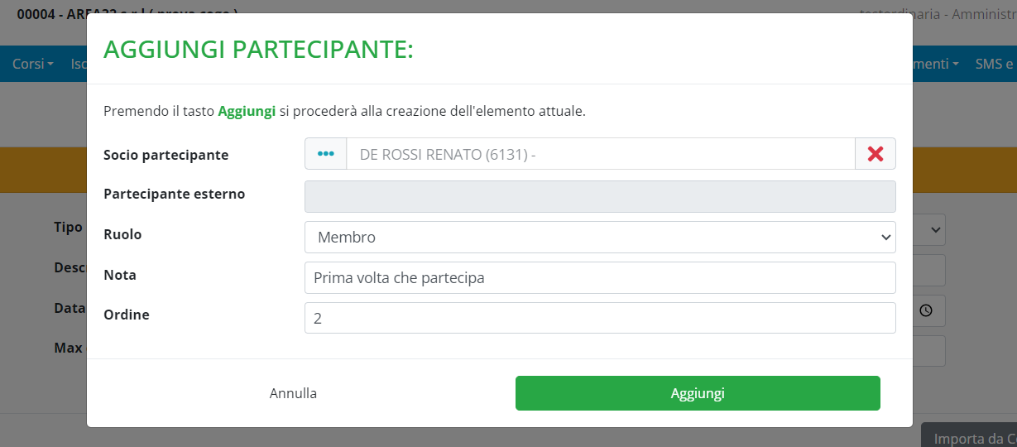Click the Ruolo field label
The height and width of the screenshot is (447, 1017).
(122, 235)
